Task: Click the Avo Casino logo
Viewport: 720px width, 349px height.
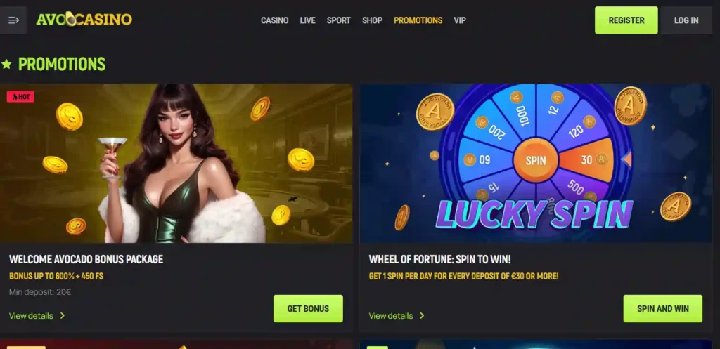Action: 84,19
